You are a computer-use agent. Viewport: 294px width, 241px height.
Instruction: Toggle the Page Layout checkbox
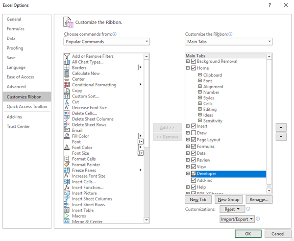tap(194, 140)
